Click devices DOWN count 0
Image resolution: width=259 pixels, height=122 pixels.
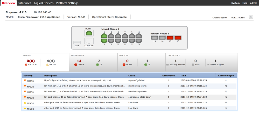[127, 61]
